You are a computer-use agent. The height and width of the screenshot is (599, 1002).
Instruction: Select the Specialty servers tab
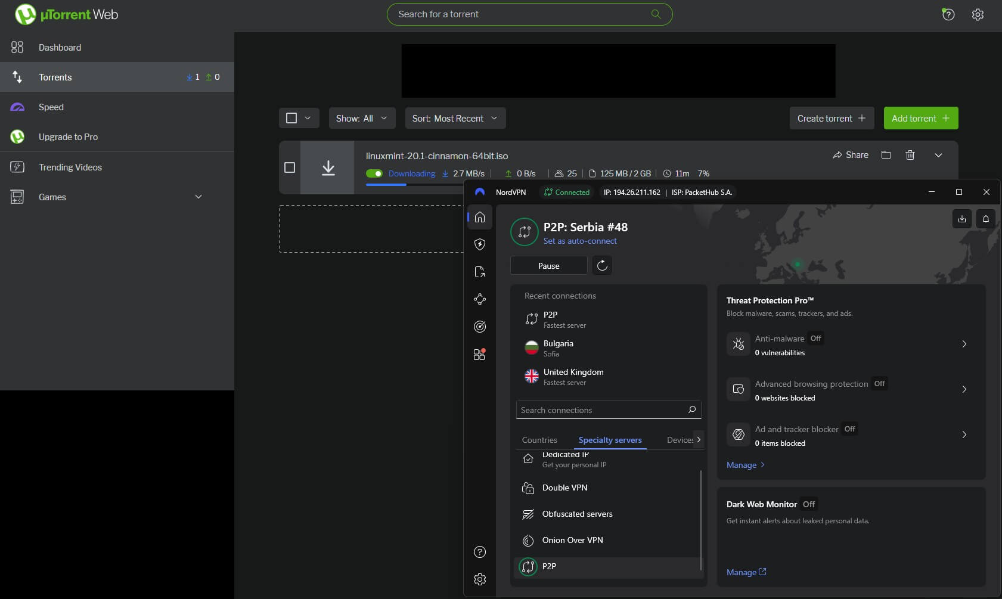[610, 440]
